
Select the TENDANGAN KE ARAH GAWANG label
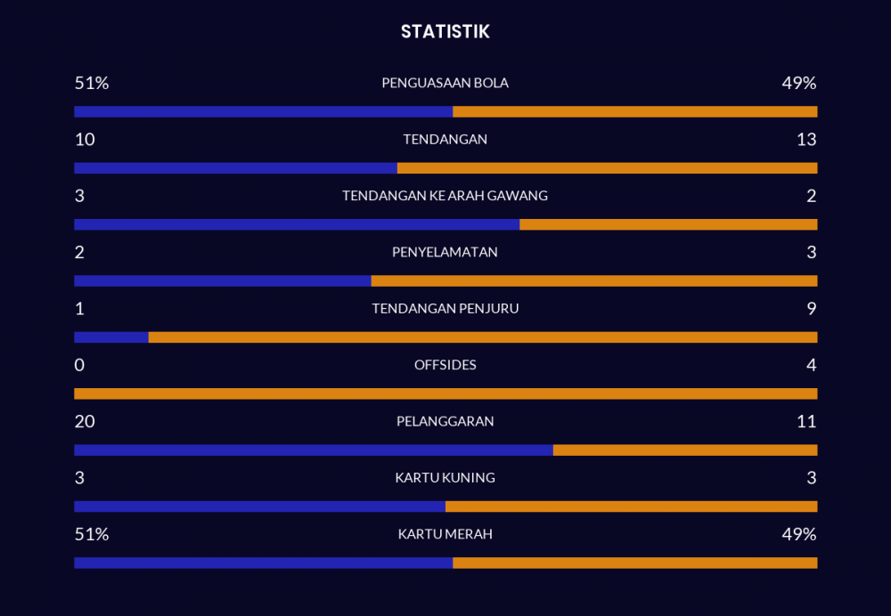445,196
